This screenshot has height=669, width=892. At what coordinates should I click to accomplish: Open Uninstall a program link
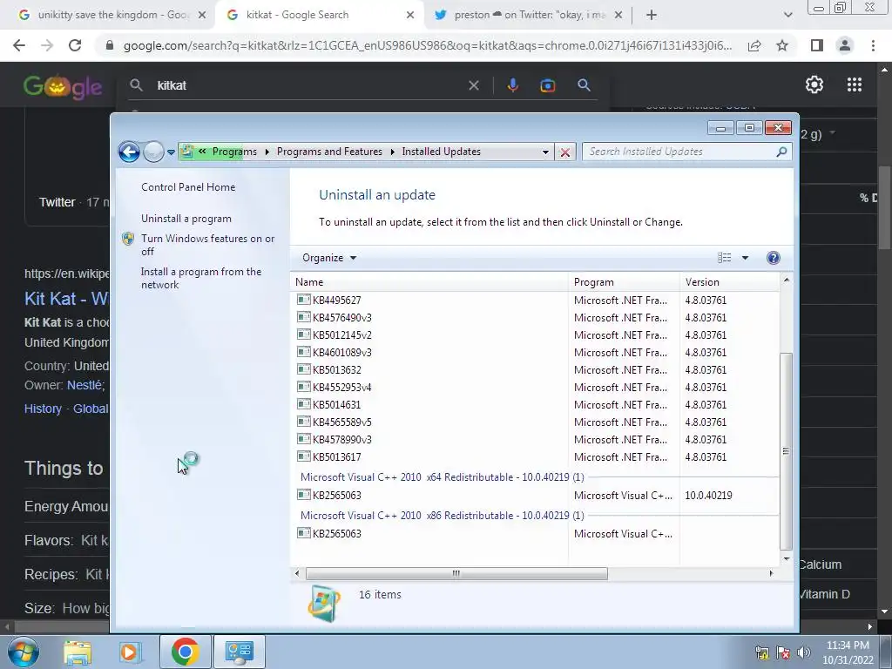(186, 219)
